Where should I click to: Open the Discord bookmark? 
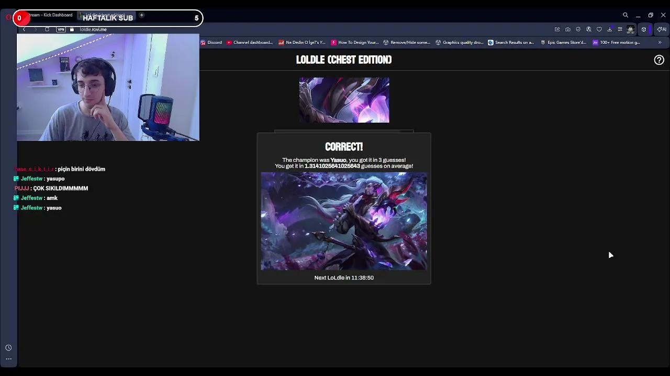click(x=211, y=42)
